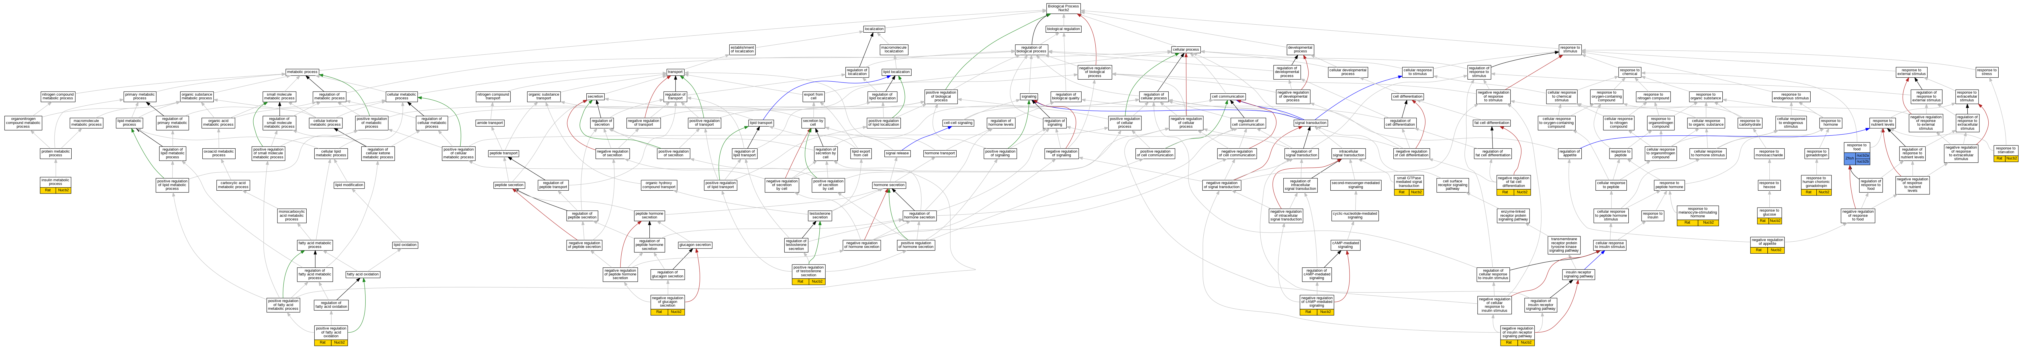
Task: Select 'establishment of localization' node
Action: pyautogui.click(x=742, y=50)
